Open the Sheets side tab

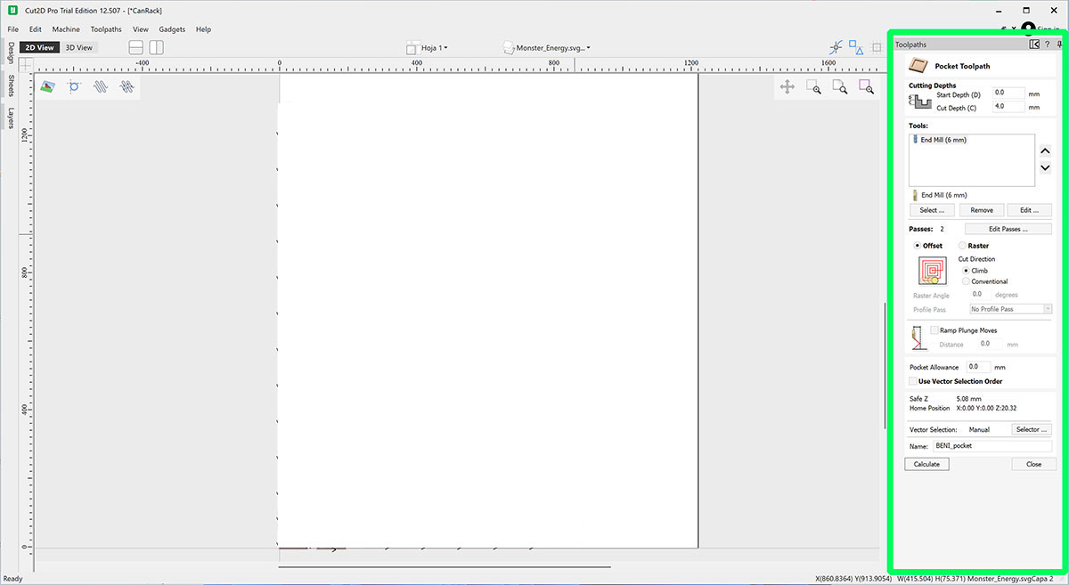click(11, 85)
